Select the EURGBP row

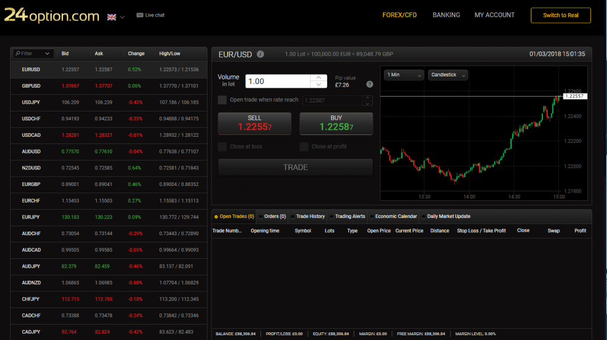coord(109,184)
